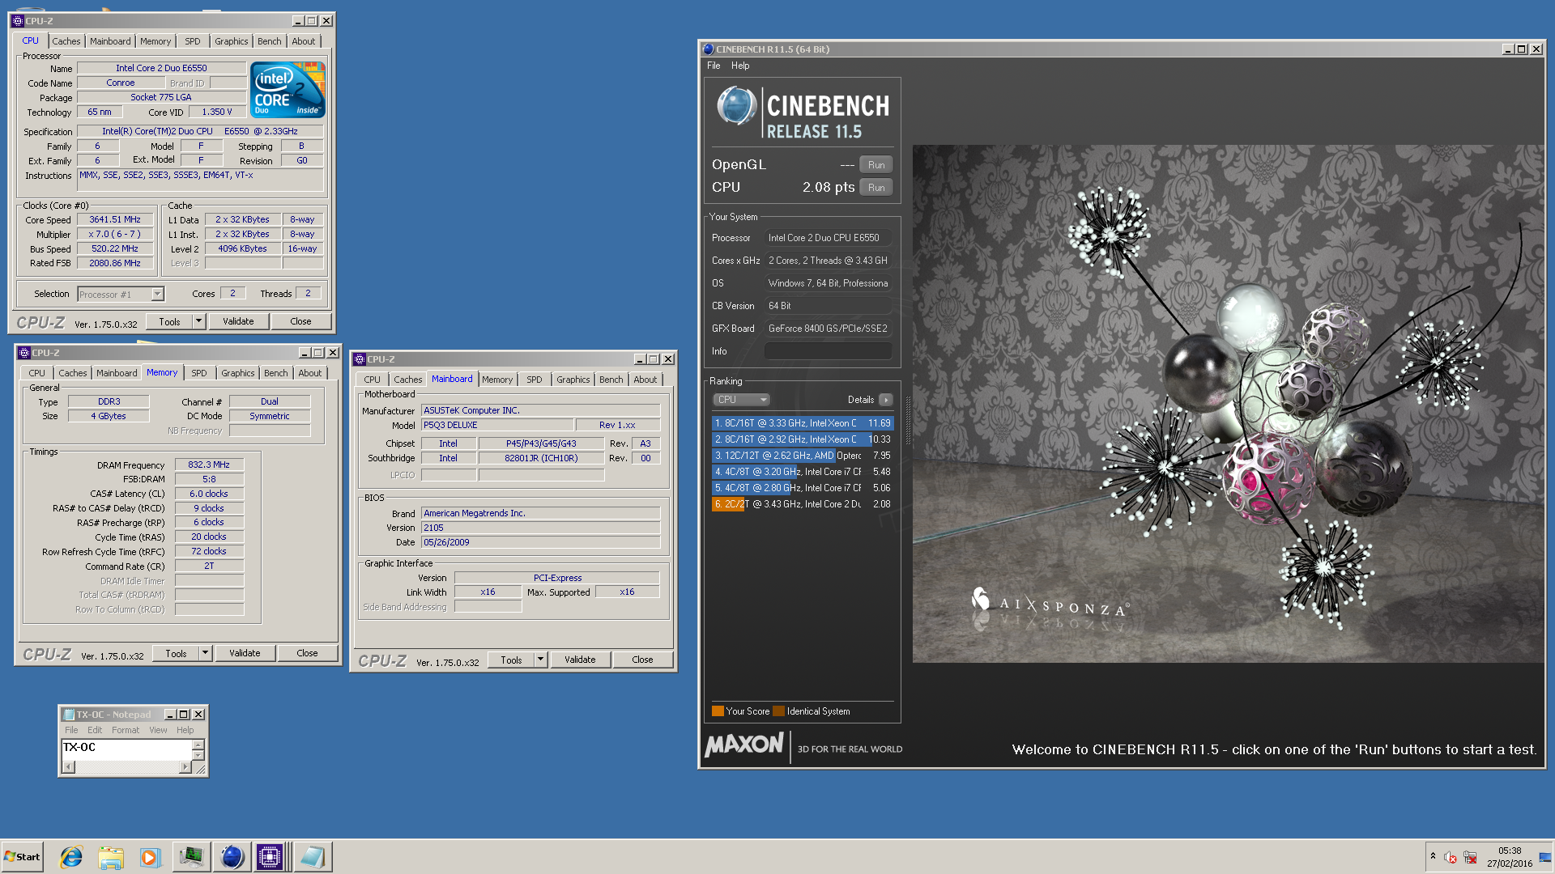Open the monitor app icon in taskbar
The height and width of the screenshot is (874, 1555).
[x=192, y=857]
